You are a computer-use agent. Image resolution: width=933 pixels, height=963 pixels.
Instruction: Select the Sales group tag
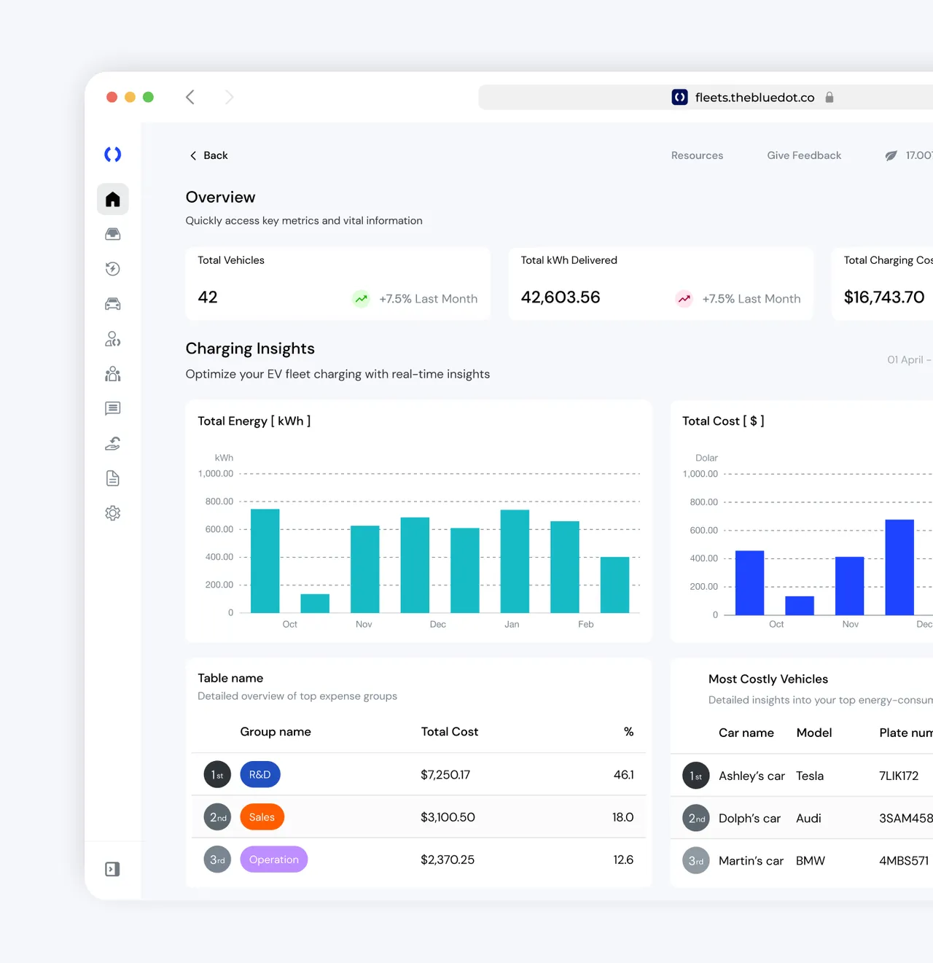[262, 817]
